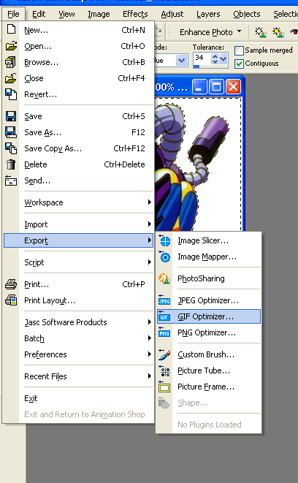Open the Adjust menu
This screenshot has height=483, width=298.
(x=172, y=14)
